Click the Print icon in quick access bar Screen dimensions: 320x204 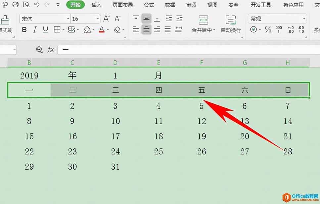point(16,4)
